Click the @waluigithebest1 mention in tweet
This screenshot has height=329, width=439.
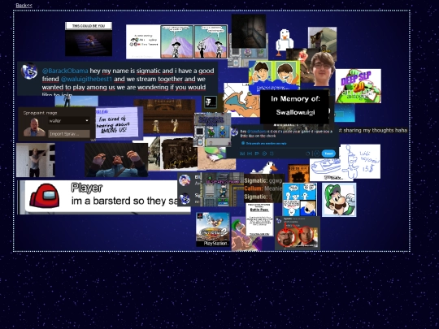click(86, 79)
